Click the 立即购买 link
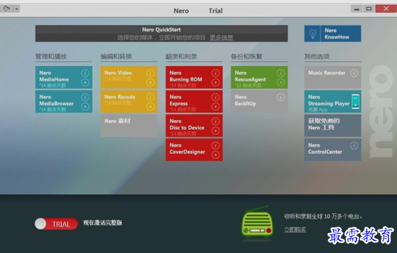This screenshot has height=253, width=397. 295,230
